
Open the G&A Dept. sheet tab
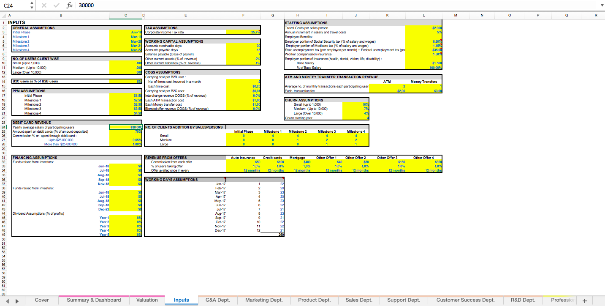[218, 300]
